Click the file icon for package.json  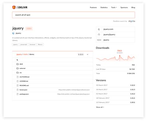point(17,94)
